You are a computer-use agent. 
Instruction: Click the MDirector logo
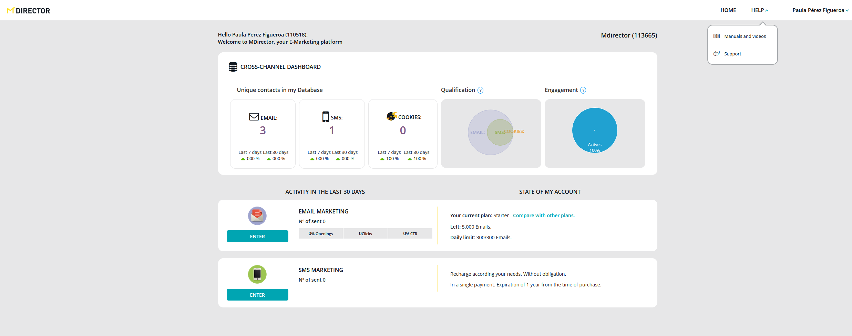point(28,11)
